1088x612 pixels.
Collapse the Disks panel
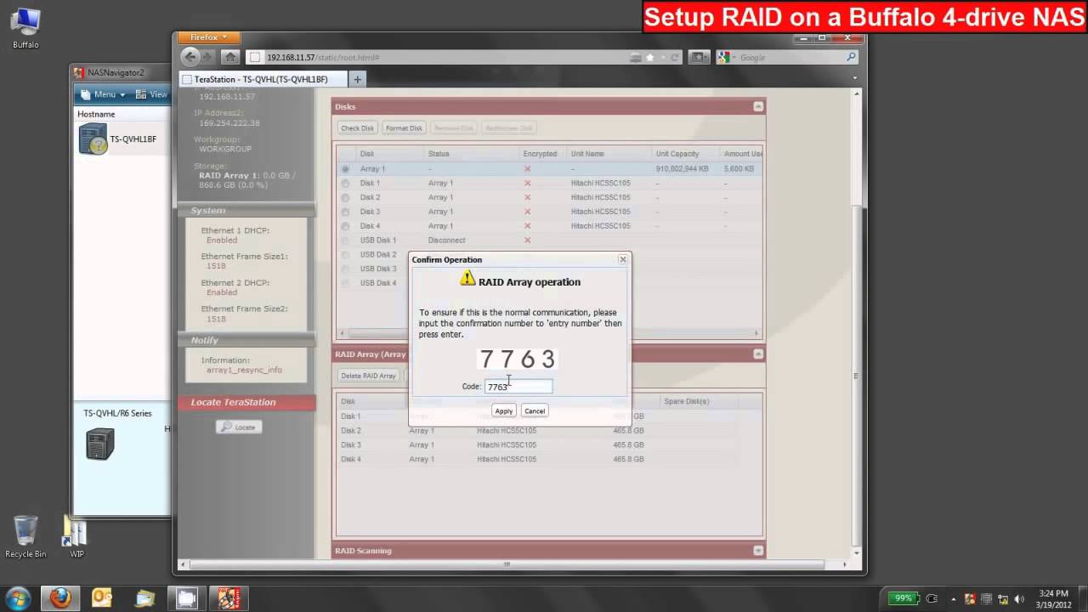pos(757,106)
